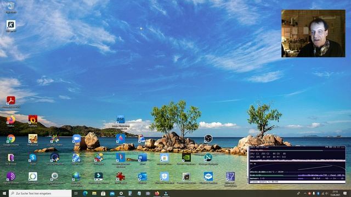Launch the Filmora video editor shortcut
Viewport: 351px width, 197px height.
point(99,176)
